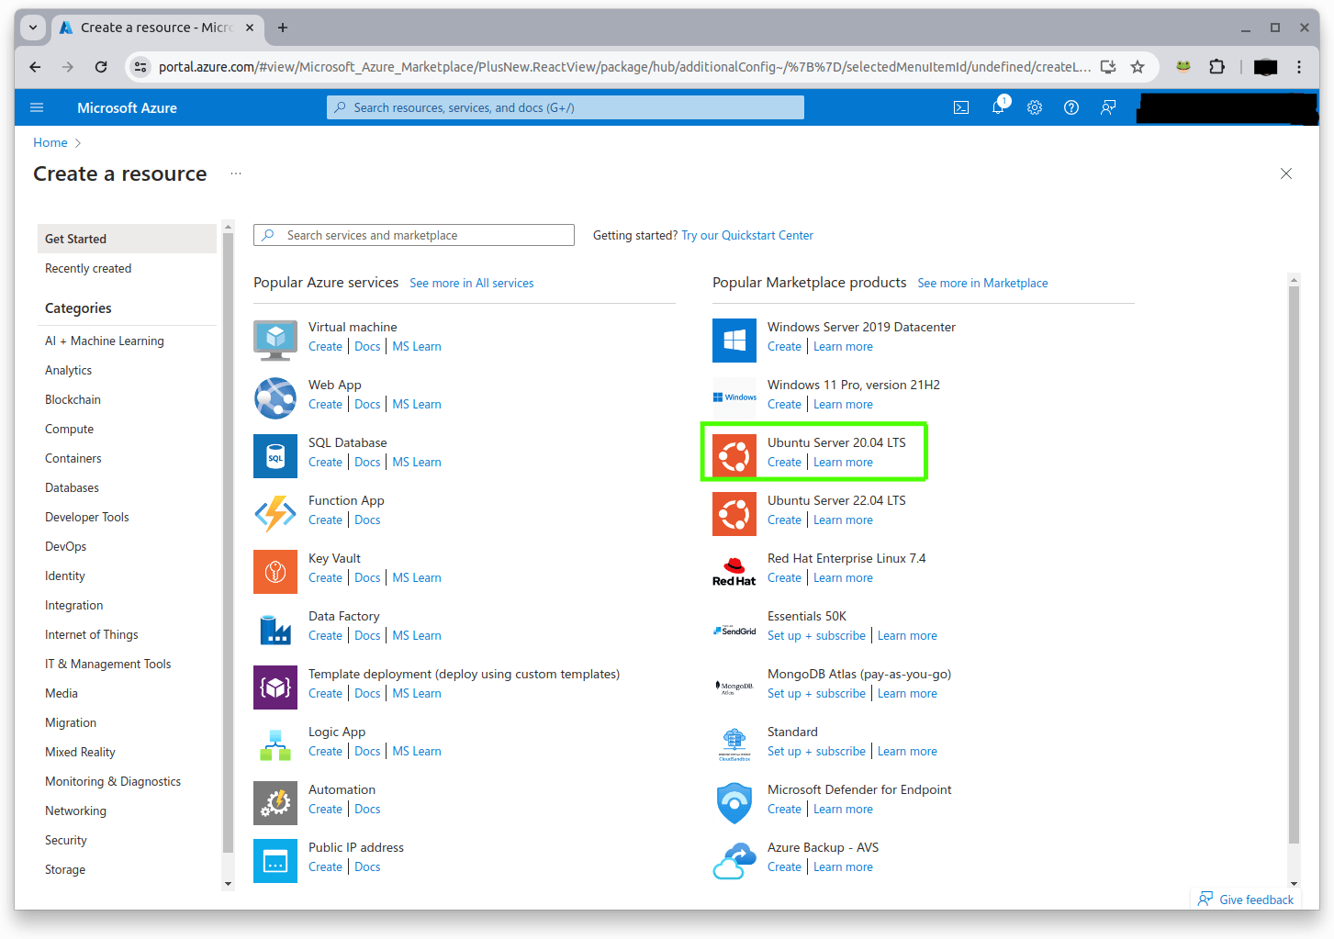The height and width of the screenshot is (939, 1334).
Task: Open the notifications bell icon
Action: click(x=998, y=107)
